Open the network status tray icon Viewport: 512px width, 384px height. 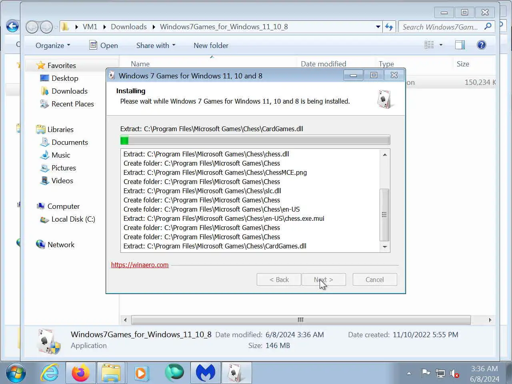coord(440,373)
